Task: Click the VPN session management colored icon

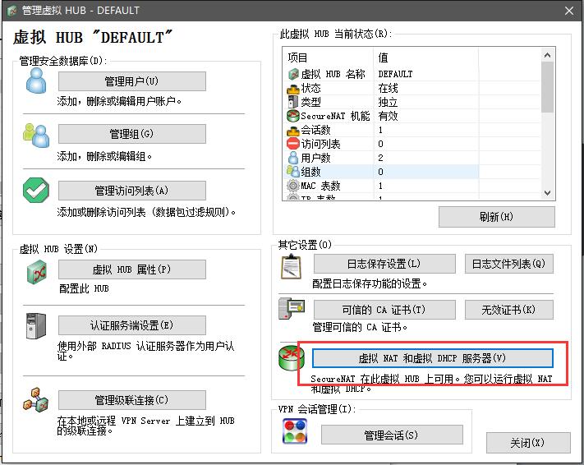Action: pyautogui.click(x=295, y=431)
